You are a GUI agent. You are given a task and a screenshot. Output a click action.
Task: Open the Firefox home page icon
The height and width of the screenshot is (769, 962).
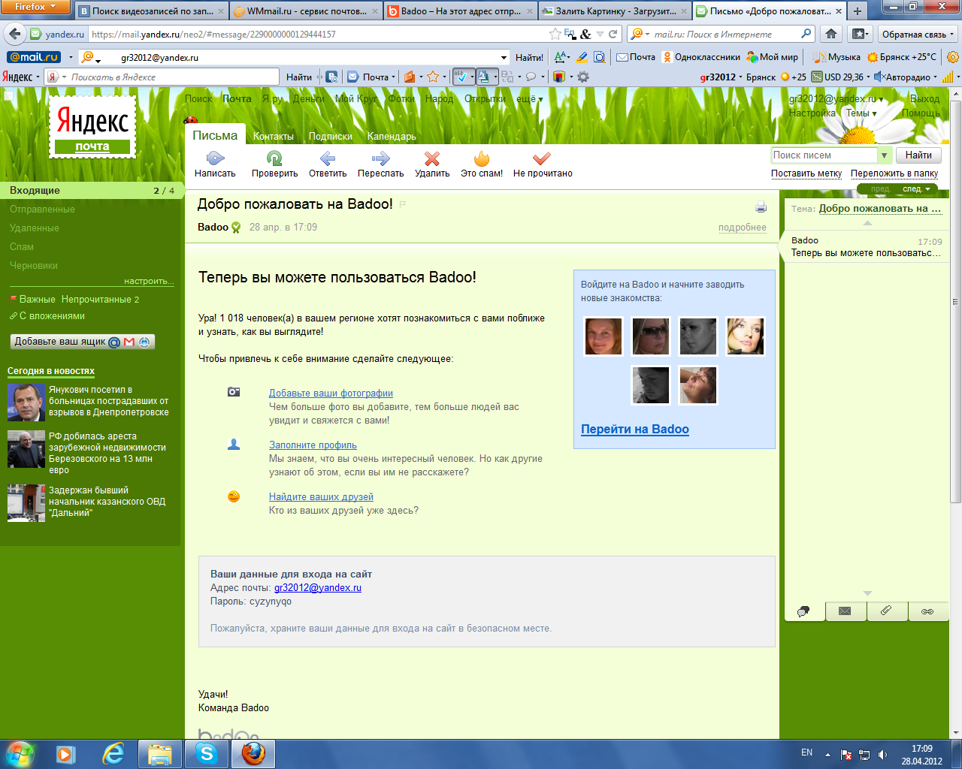831,34
